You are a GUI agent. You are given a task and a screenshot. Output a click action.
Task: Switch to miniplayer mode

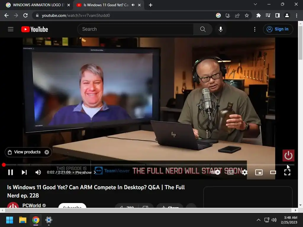pos(259,172)
